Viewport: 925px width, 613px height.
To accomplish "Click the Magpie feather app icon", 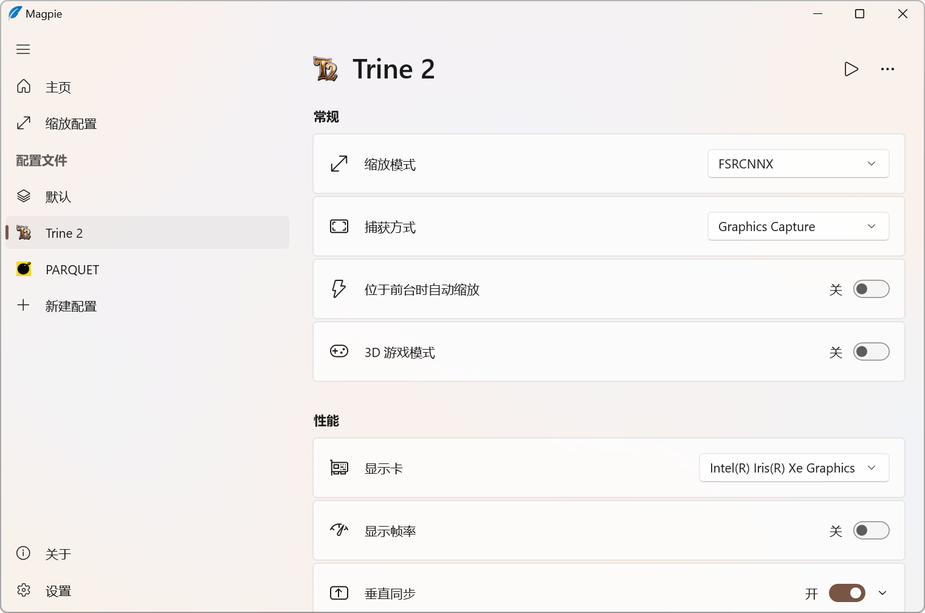I will coord(15,13).
